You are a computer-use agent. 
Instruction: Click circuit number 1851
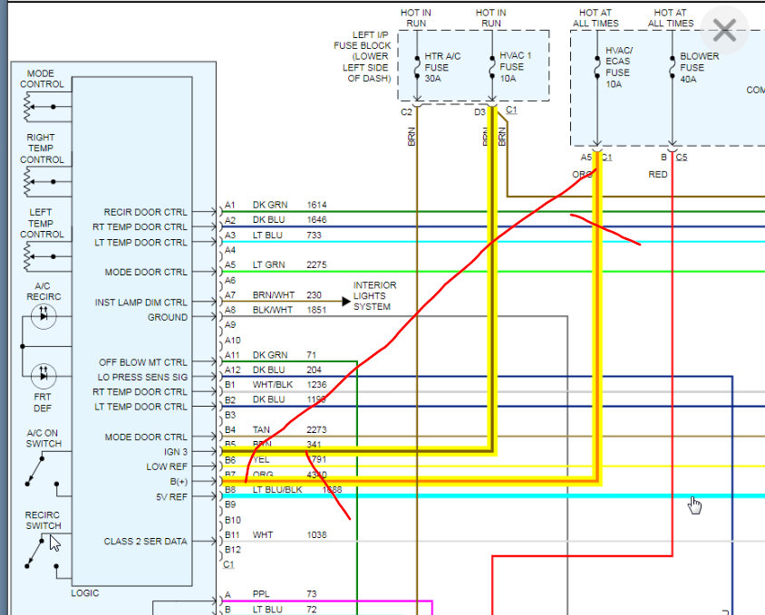pos(316,310)
